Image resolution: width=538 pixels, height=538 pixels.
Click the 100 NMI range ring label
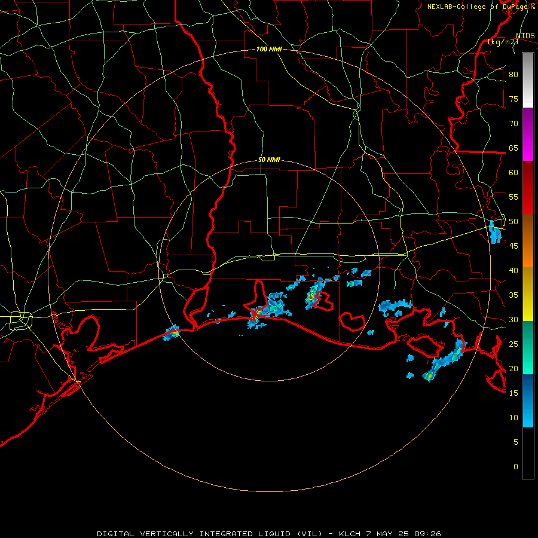pos(269,49)
